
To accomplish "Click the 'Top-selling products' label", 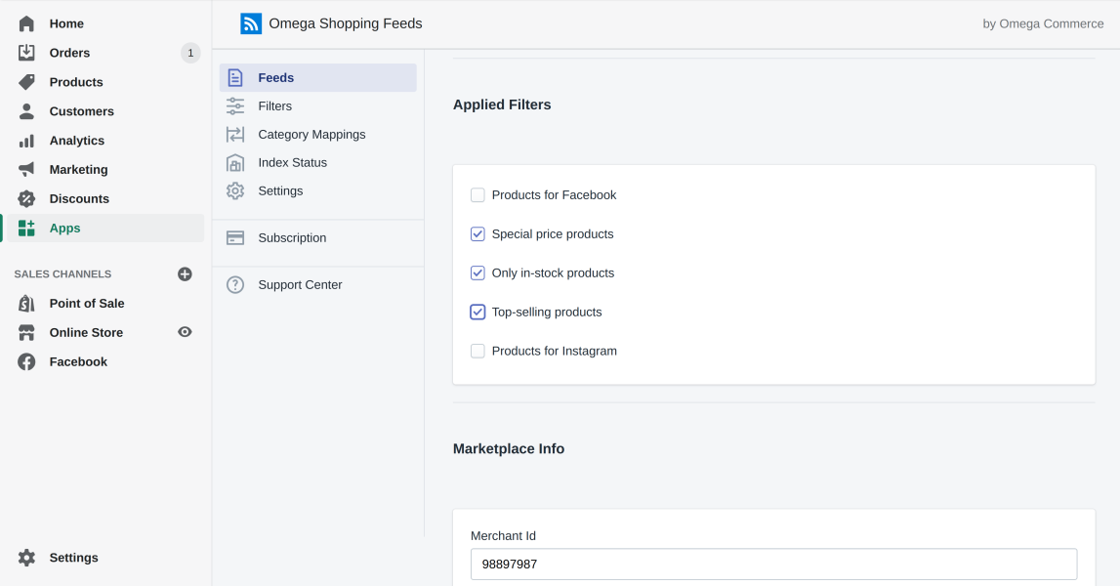I will click(547, 313).
